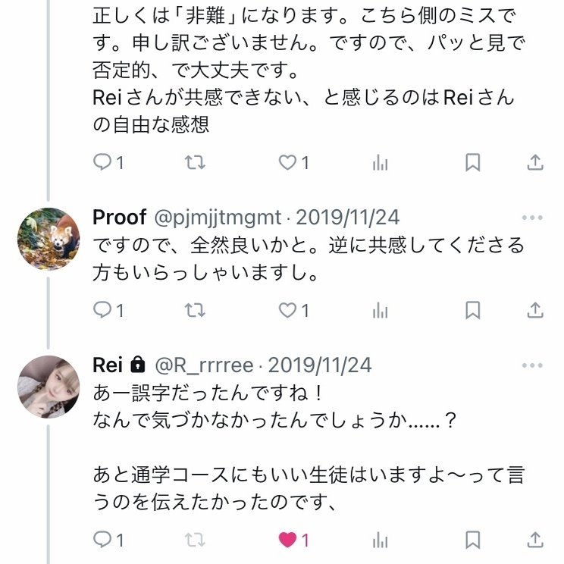Screen dimensions: 564x564
Task: Retweet the top tweet
Action: coord(195,162)
